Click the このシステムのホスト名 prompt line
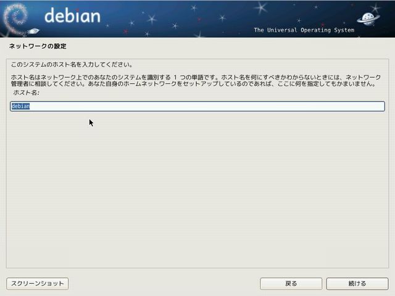This screenshot has width=395, height=296. click(x=72, y=64)
